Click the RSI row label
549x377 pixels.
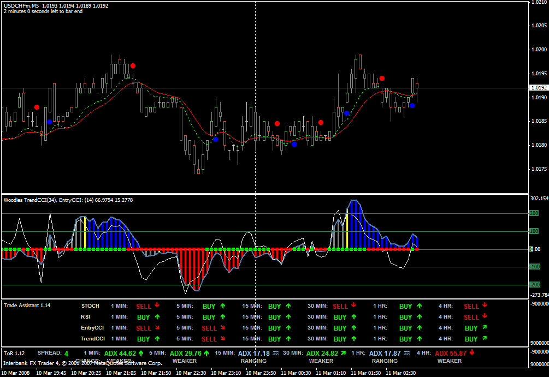pyautogui.click(x=85, y=317)
